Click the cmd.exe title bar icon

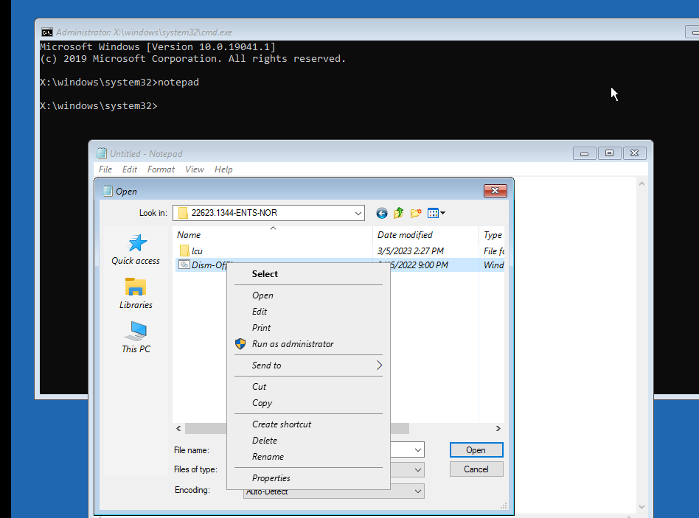(46, 32)
